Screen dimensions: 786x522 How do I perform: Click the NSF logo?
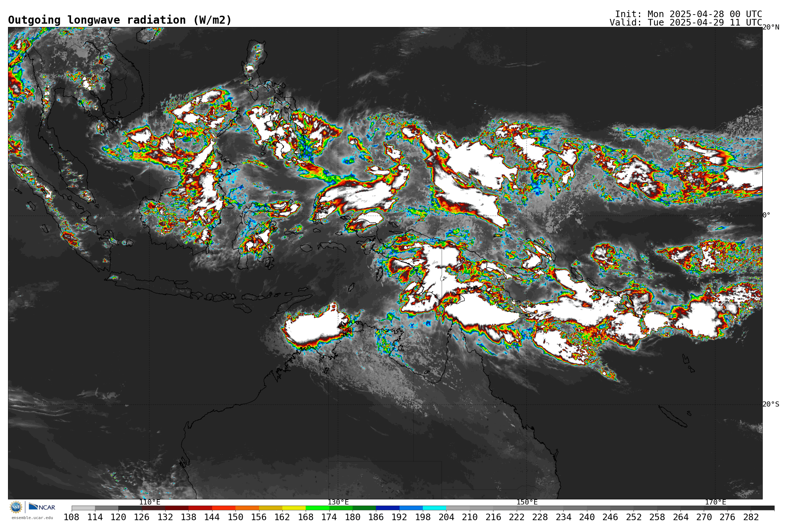point(16,507)
